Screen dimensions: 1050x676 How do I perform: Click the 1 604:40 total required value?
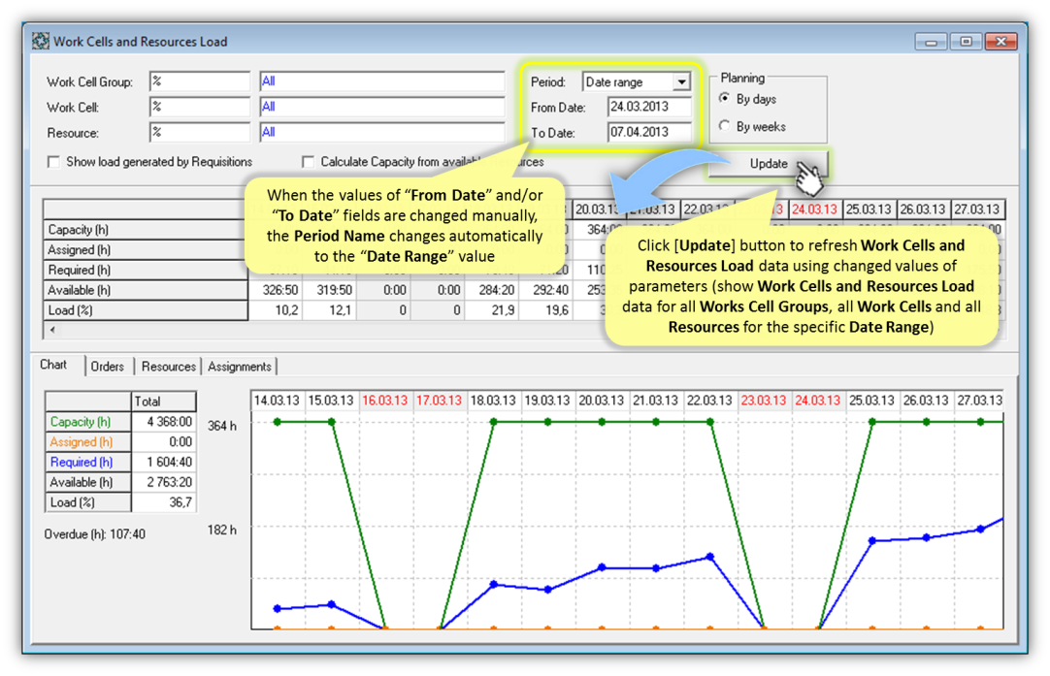[x=163, y=462]
